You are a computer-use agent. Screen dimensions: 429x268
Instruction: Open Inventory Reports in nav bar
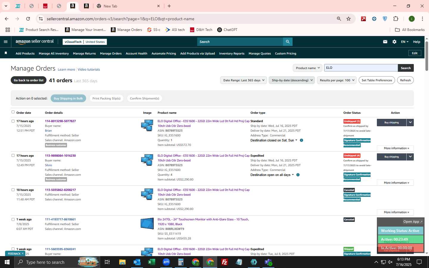232,54
